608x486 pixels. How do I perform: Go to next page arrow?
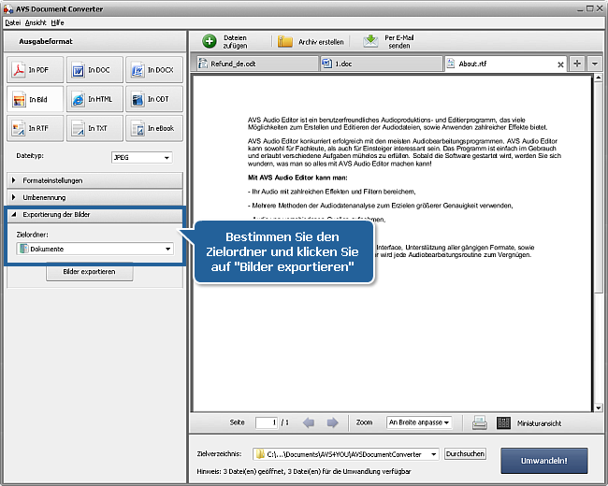(332, 422)
